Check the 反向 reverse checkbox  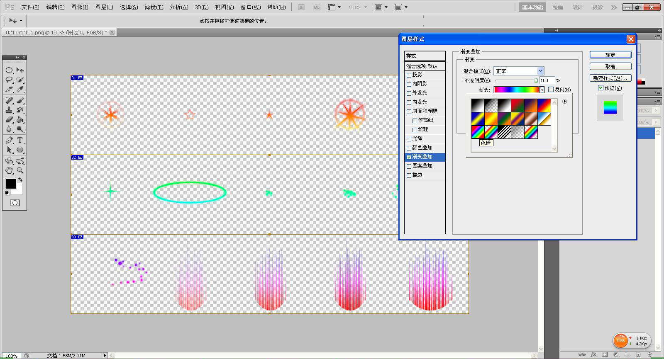(x=551, y=90)
